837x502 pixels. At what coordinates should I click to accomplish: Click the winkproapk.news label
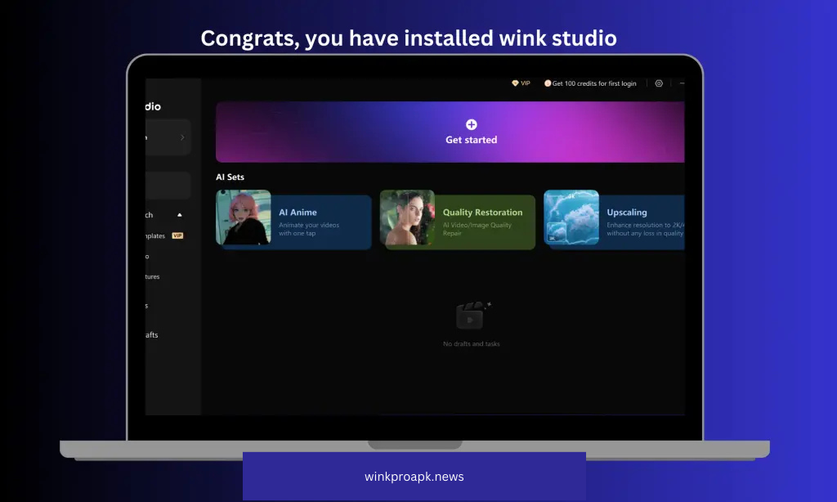coord(414,477)
